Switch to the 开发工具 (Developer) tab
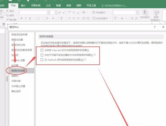Image resolution: width=166 pixels, height=126 pixels. click(x=91, y=5)
